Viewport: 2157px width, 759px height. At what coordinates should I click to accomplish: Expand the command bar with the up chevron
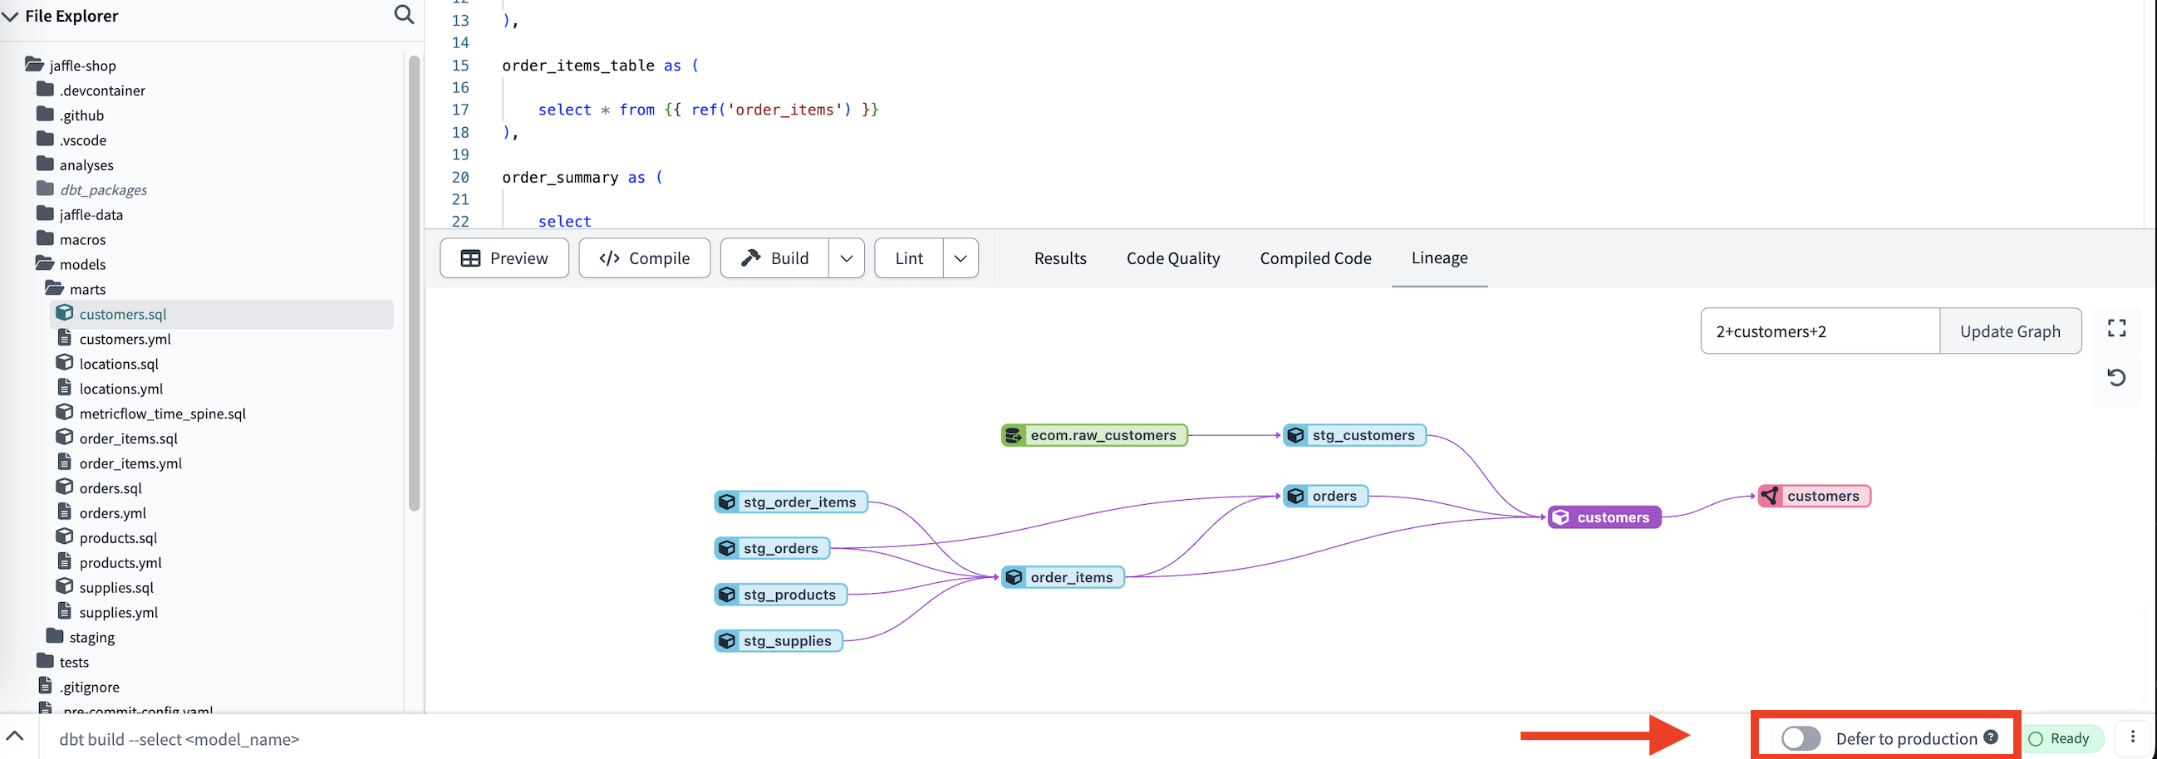pos(15,737)
